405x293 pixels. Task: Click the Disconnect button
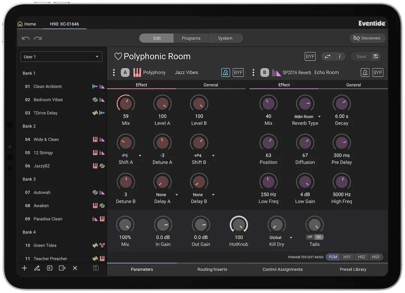(x=367, y=38)
